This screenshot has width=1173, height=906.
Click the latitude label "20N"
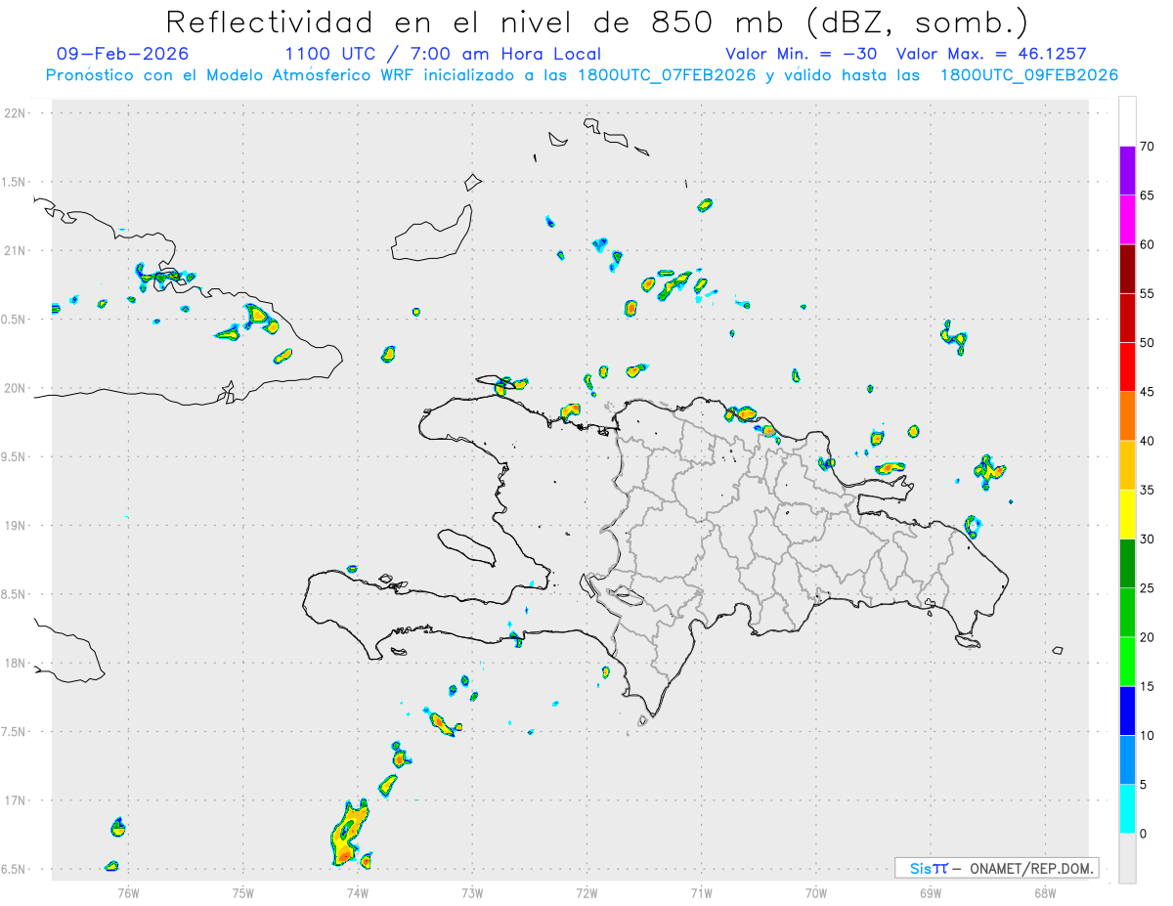pyautogui.click(x=16, y=388)
